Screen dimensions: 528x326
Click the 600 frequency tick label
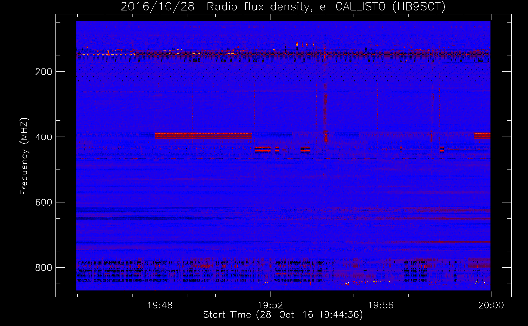[x=44, y=202]
